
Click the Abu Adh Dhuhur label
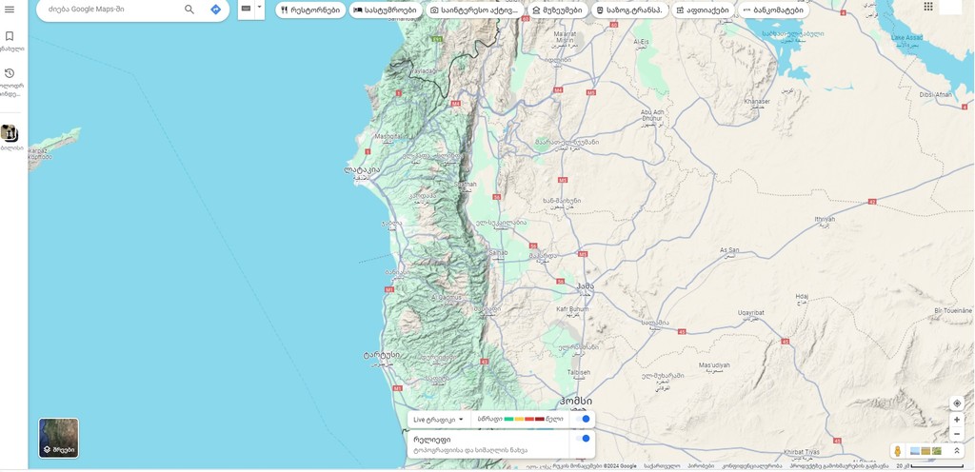pyautogui.click(x=651, y=115)
